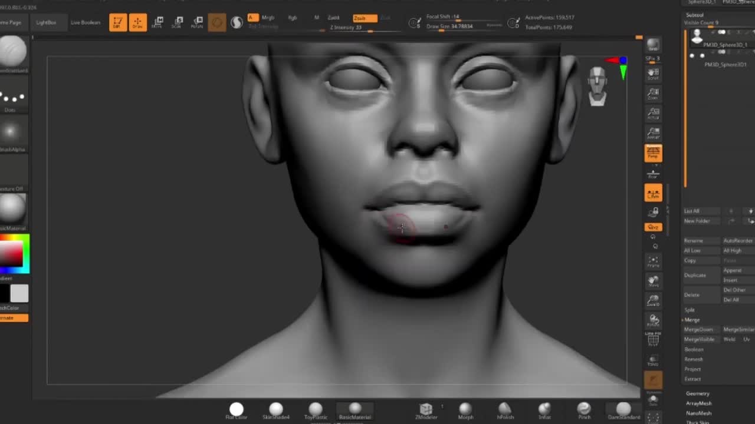Toggle Perspective (Persp) view button

[653, 153]
